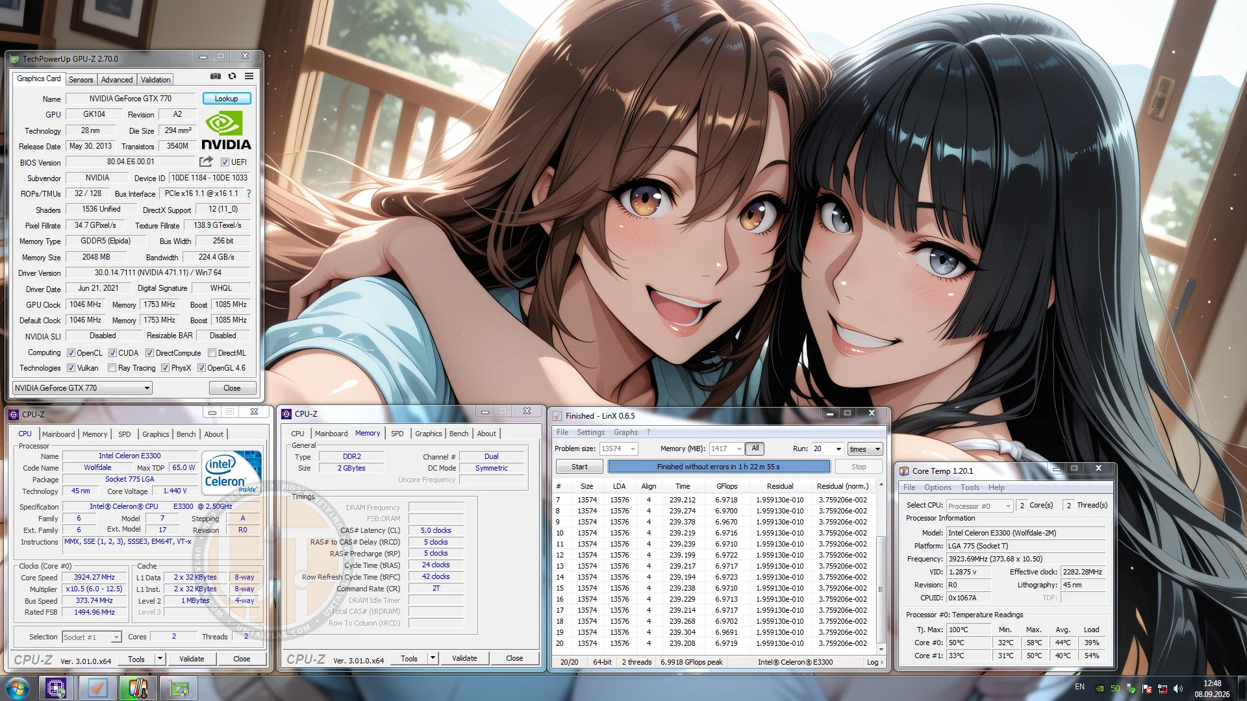
Task: Toggle the Ray Tracing checkbox
Action: tap(112, 368)
